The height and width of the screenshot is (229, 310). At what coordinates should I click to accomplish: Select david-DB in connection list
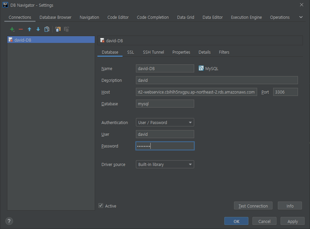click(51, 40)
